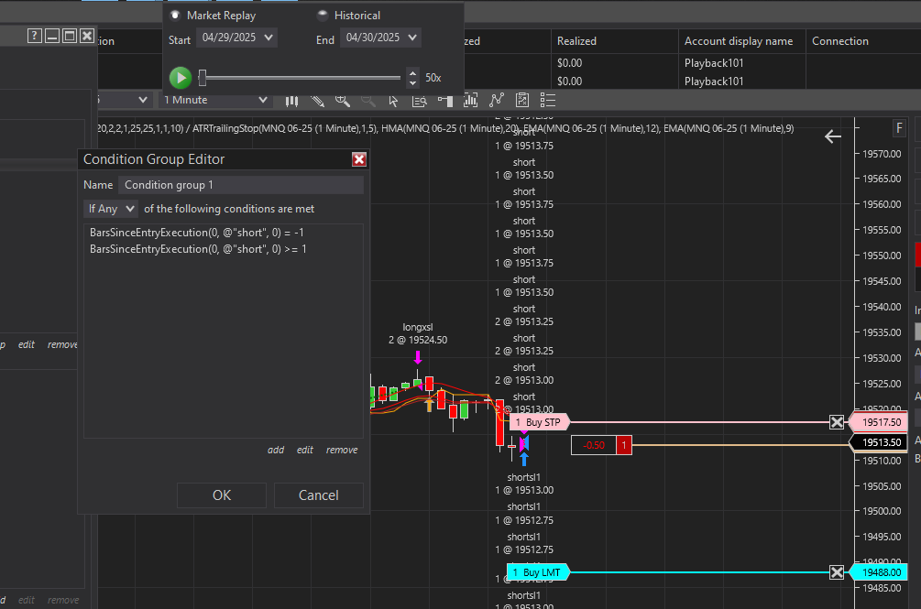Open the Indicators icon
This screenshot has height=609, width=921.
click(497, 101)
